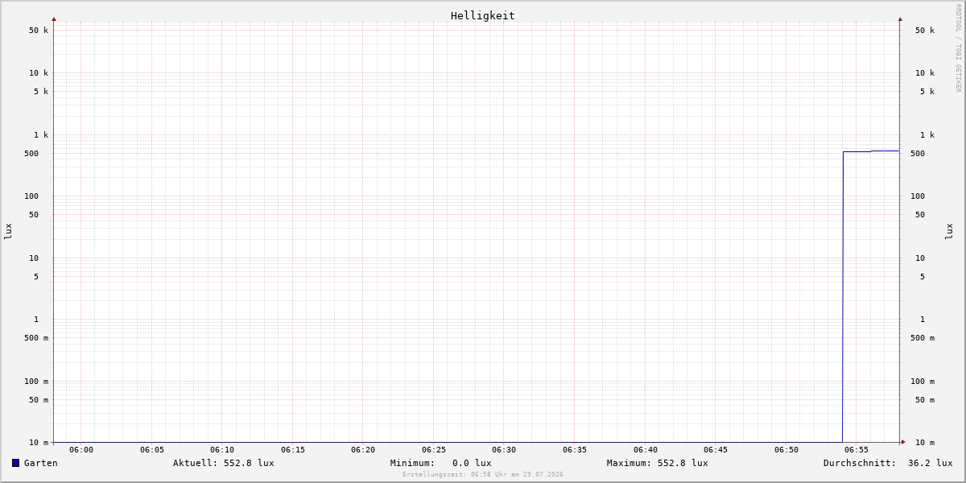Click the left lux axis title
This screenshot has width=966, height=483.
coord(8,231)
